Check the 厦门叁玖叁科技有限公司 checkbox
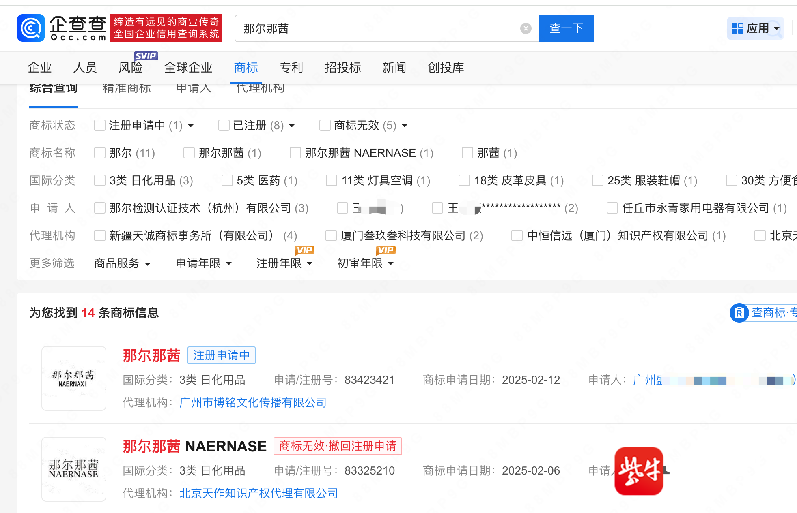The width and height of the screenshot is (797, 513). pos(331,235)
